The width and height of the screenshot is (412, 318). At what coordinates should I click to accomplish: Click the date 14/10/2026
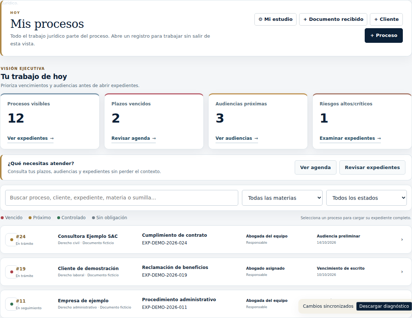326,243
